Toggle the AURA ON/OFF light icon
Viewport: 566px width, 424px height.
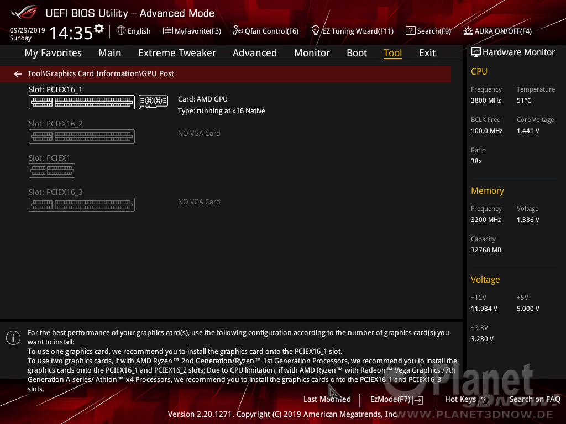click(468, 31)
